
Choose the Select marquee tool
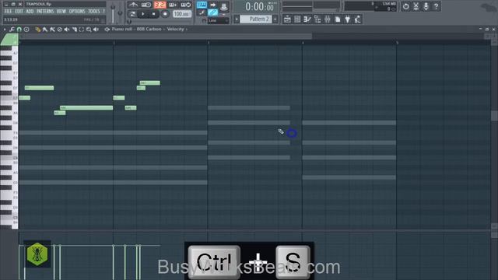(x=81, y=30)
